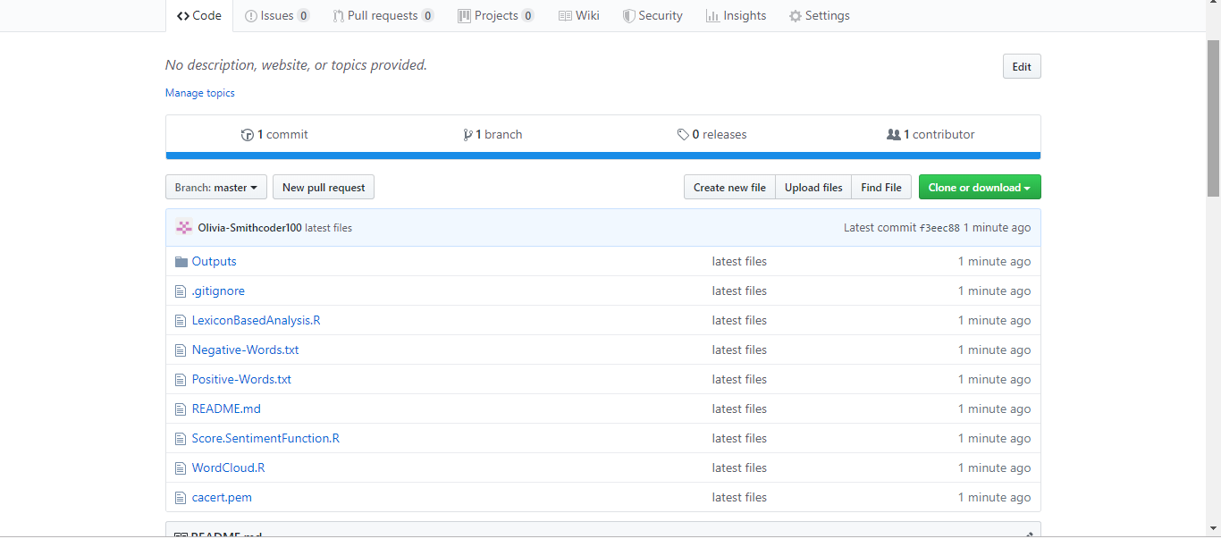Switch to the Issues tab

[x=277, y=16]
